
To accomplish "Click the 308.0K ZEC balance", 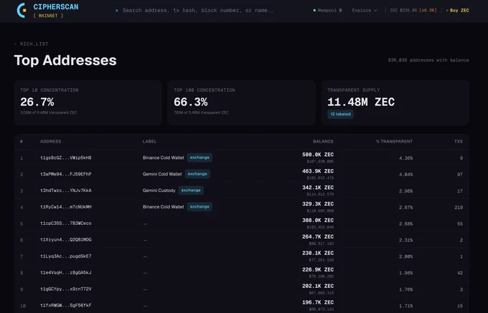I will pyautogui.click(x=318, y=221).
